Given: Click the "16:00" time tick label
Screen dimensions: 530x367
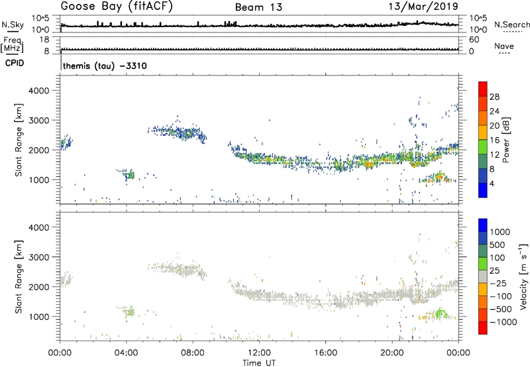Looking at the screenshot, I should click(325, 353).
